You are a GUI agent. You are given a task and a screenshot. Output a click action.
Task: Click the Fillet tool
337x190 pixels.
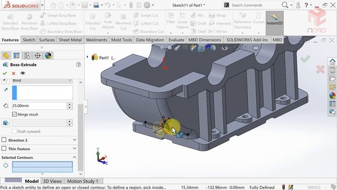(x=171, y=18)
